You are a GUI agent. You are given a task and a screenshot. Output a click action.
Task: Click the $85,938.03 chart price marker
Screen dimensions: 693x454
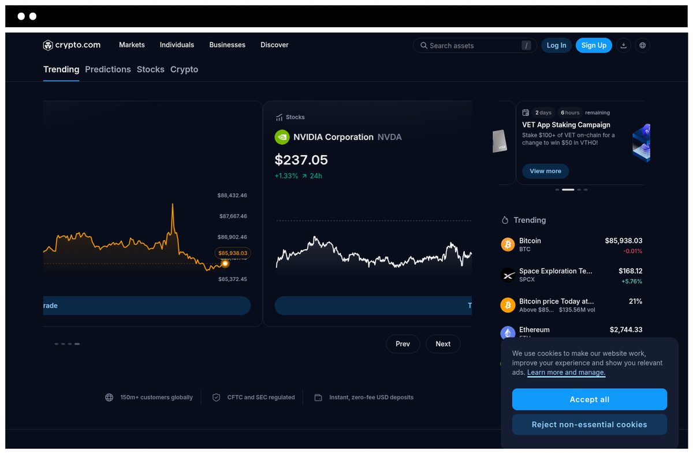click(x=233, y=253)
